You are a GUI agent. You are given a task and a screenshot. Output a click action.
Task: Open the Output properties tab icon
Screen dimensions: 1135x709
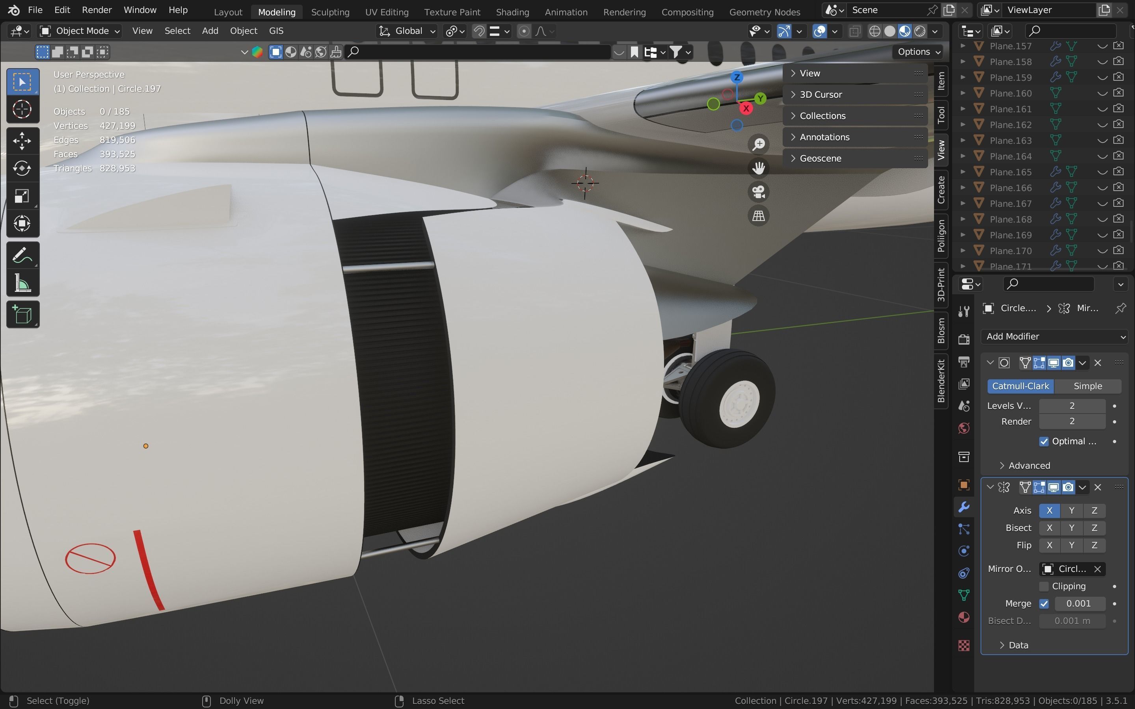pyautogui.click(x=964, y=362)
